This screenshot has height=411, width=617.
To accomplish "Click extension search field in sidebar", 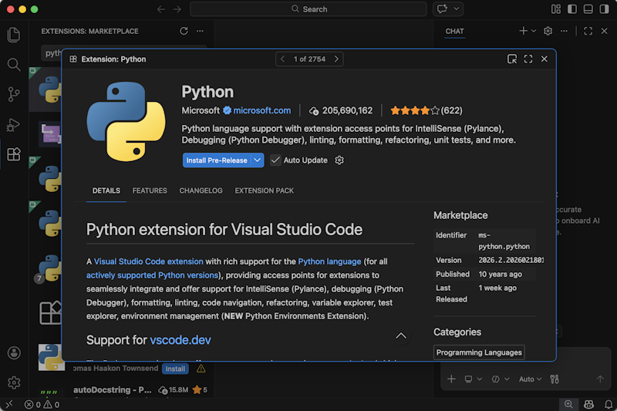I will point(124,52).
